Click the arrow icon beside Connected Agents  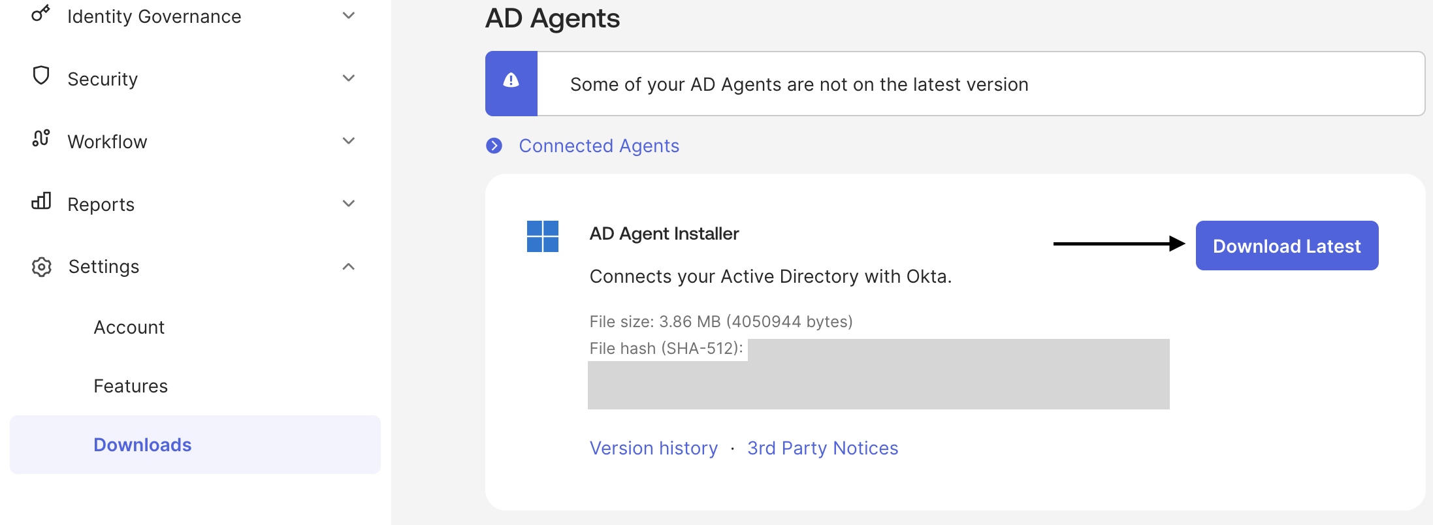pos(494,146)
